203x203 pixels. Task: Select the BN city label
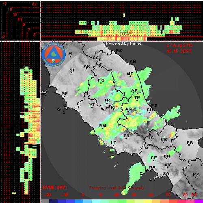[x=167, y=156]
